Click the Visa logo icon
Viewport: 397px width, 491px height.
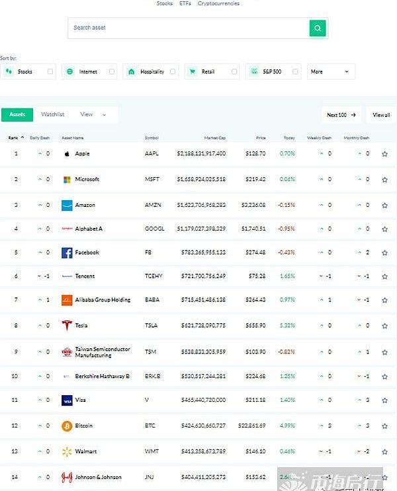67,400
